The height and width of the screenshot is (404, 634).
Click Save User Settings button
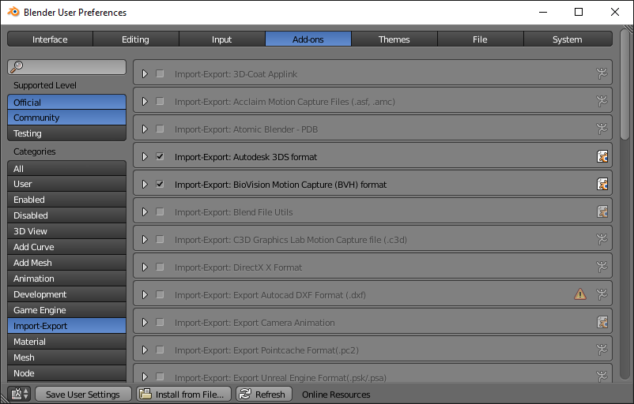[x=83, y=394]
